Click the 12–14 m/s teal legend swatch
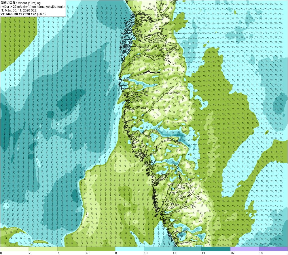This screenshot has height=255, width=288. tap(187, 249)
